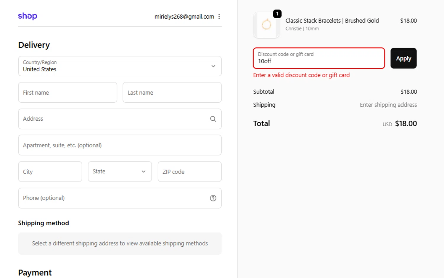Click the Shipping method heading

(x=44, y=223)
